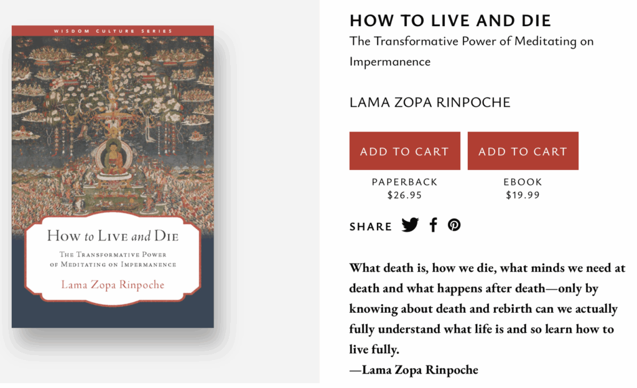Add the ebook edition to cart
The height and width of the screenshot is (388, 637).
523,151
